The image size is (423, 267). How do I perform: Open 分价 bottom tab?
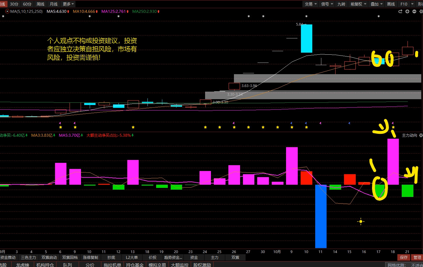tap(90, 265)
